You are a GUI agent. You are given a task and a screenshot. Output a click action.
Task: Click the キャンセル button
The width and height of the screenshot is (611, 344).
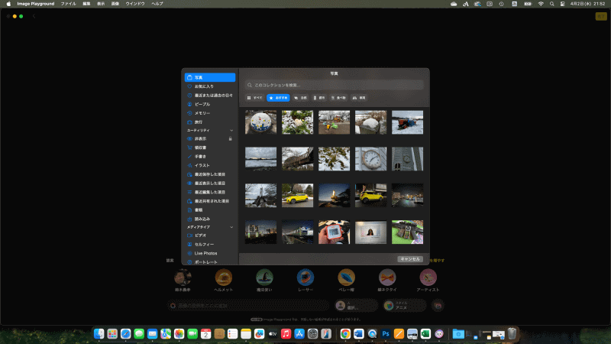coord(410,259)
